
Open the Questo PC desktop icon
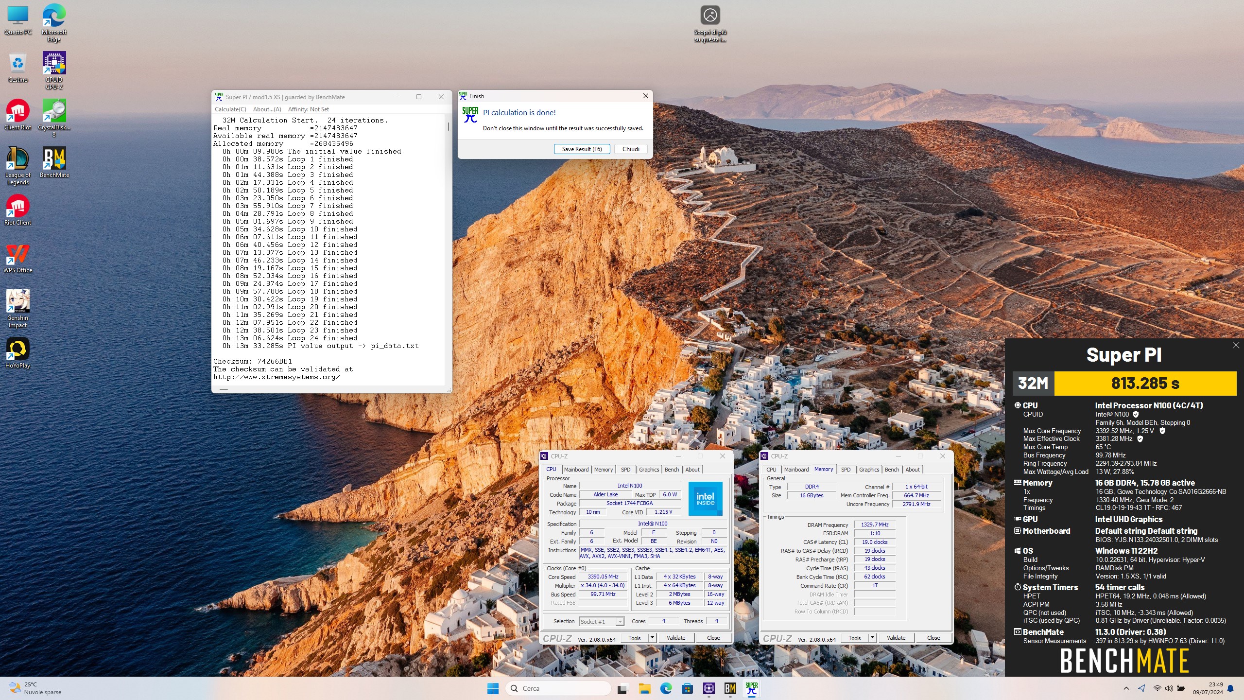point(18,19)
